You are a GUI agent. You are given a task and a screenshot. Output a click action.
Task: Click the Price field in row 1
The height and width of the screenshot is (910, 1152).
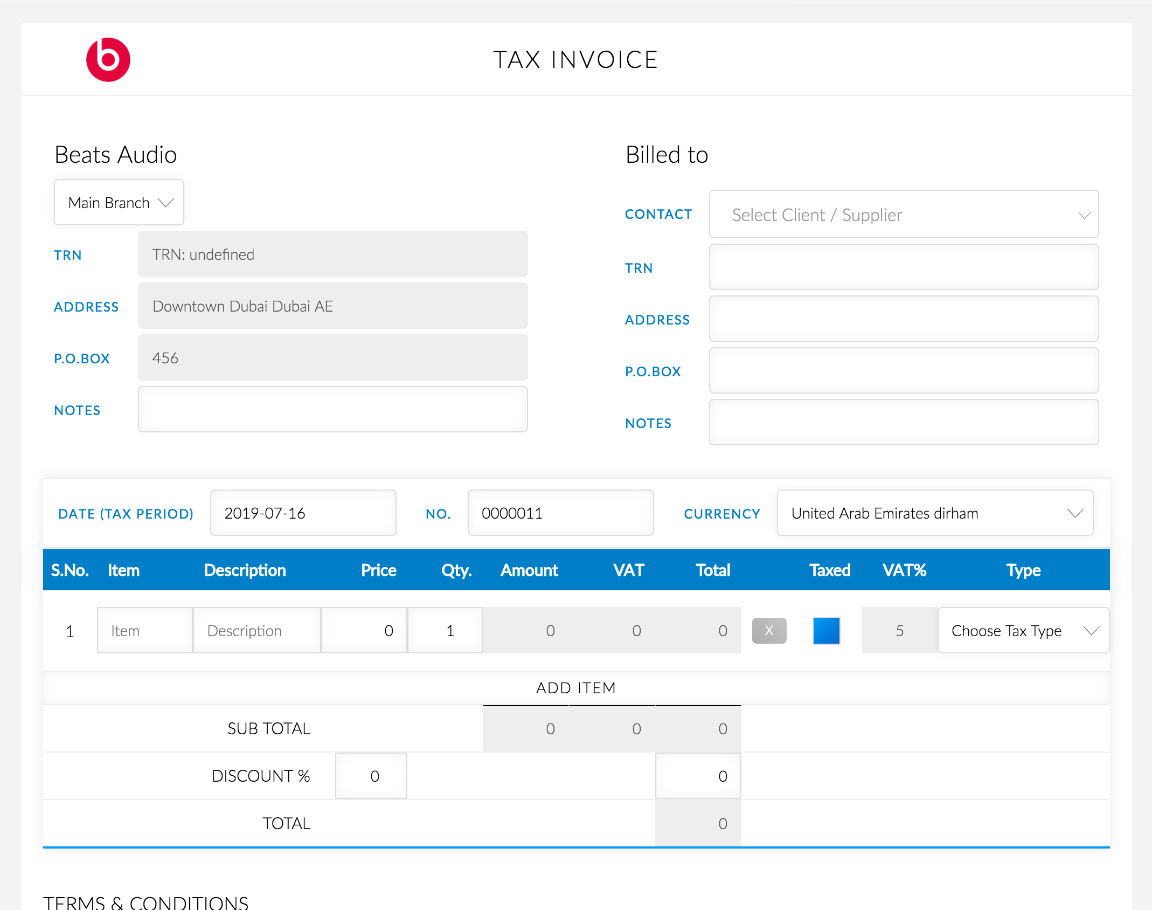pyautogui.click(x=364, y=630)
